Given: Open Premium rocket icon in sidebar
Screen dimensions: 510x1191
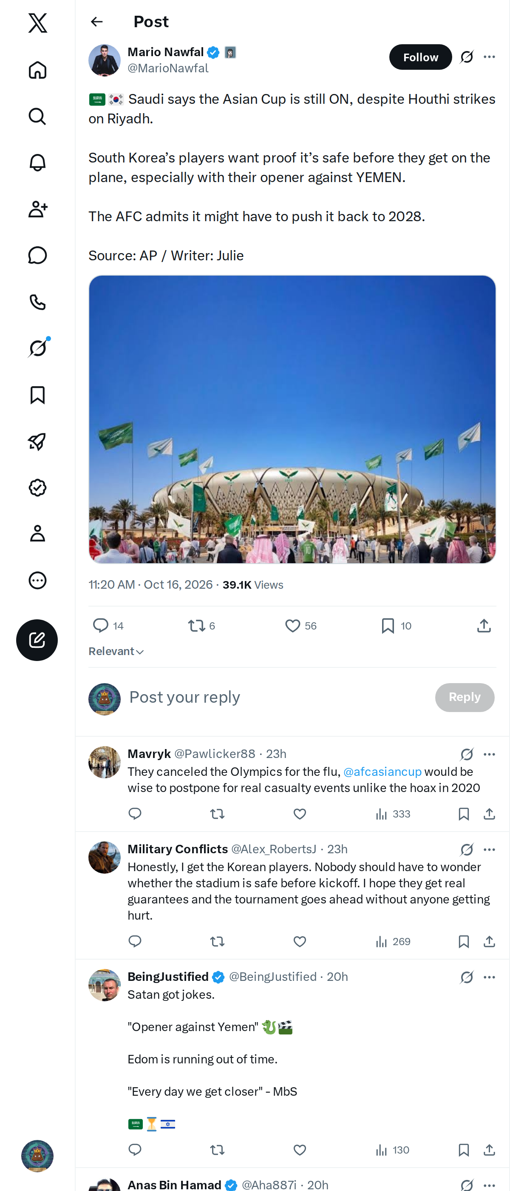Looking at the screenshot, I should point(37,442).
